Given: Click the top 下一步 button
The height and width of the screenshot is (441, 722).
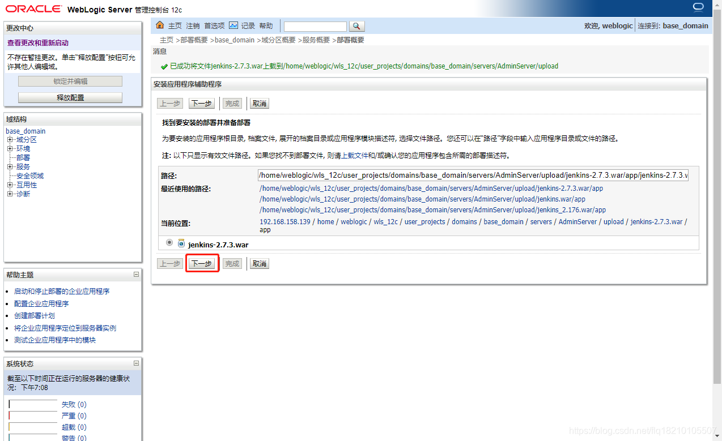Looking at the screenshot, I should (202, 104).
